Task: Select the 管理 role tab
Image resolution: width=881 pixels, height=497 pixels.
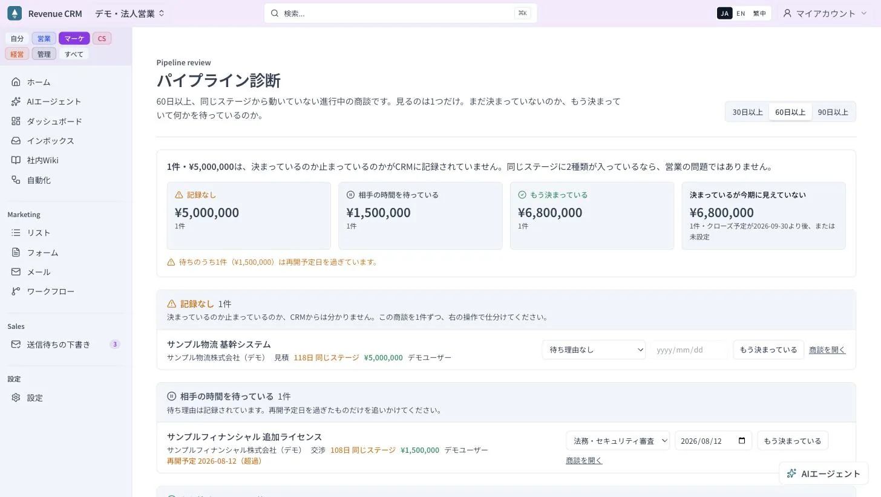Action: click(44, 54)
